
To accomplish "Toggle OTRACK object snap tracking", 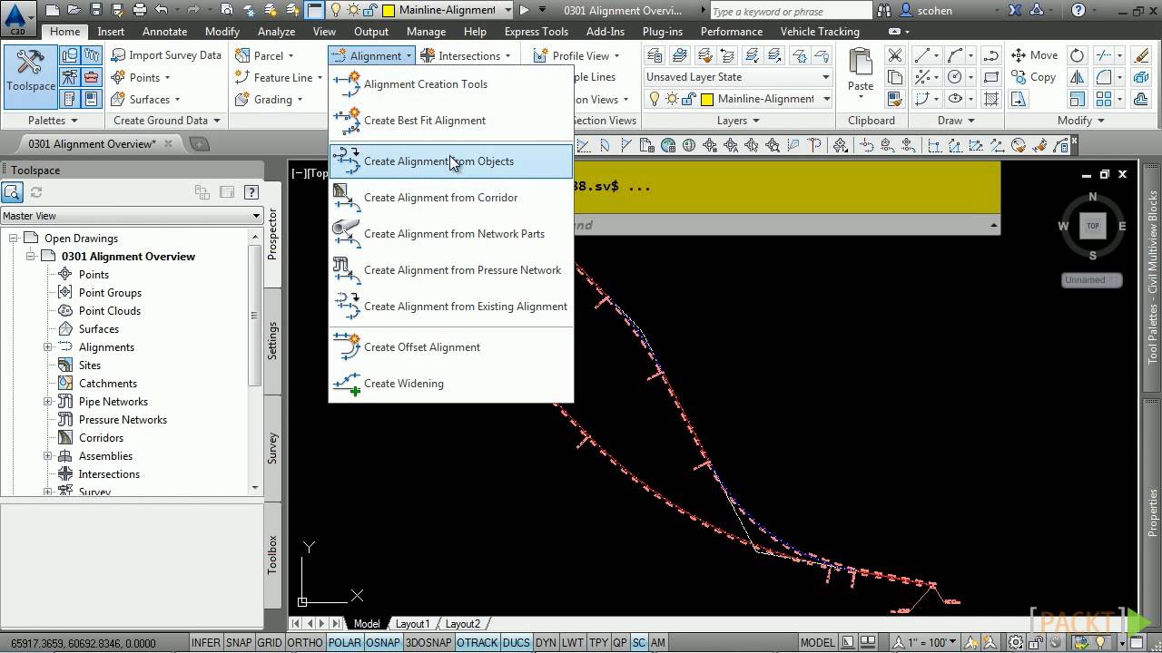I will (x=478, y=643).
